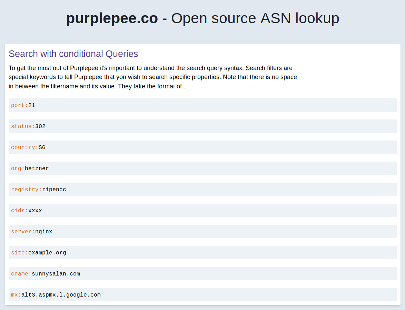Screen dimensions: 405x310
Task: Click the orange "status:" filter keyword
Action: coord(23,126)
